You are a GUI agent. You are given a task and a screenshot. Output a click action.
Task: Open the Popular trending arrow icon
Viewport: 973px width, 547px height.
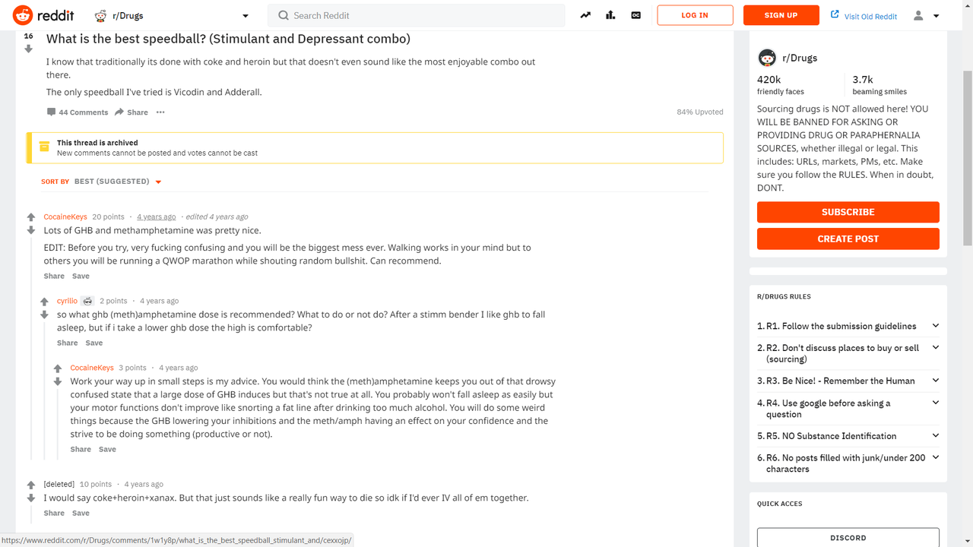[x=585, y=15]
